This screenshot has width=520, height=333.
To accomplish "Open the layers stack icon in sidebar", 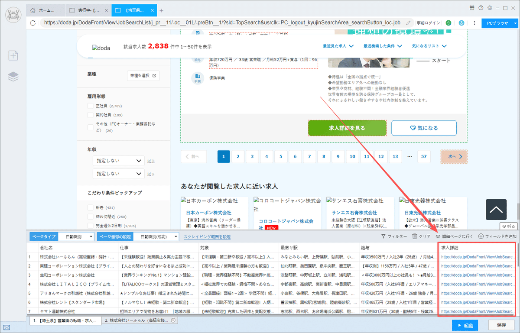I will 13,77.
